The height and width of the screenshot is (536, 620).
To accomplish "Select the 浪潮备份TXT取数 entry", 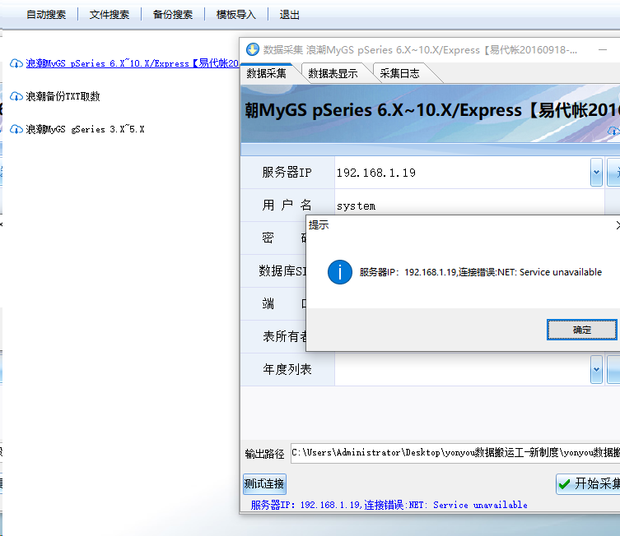I will (x=63, y=96).
